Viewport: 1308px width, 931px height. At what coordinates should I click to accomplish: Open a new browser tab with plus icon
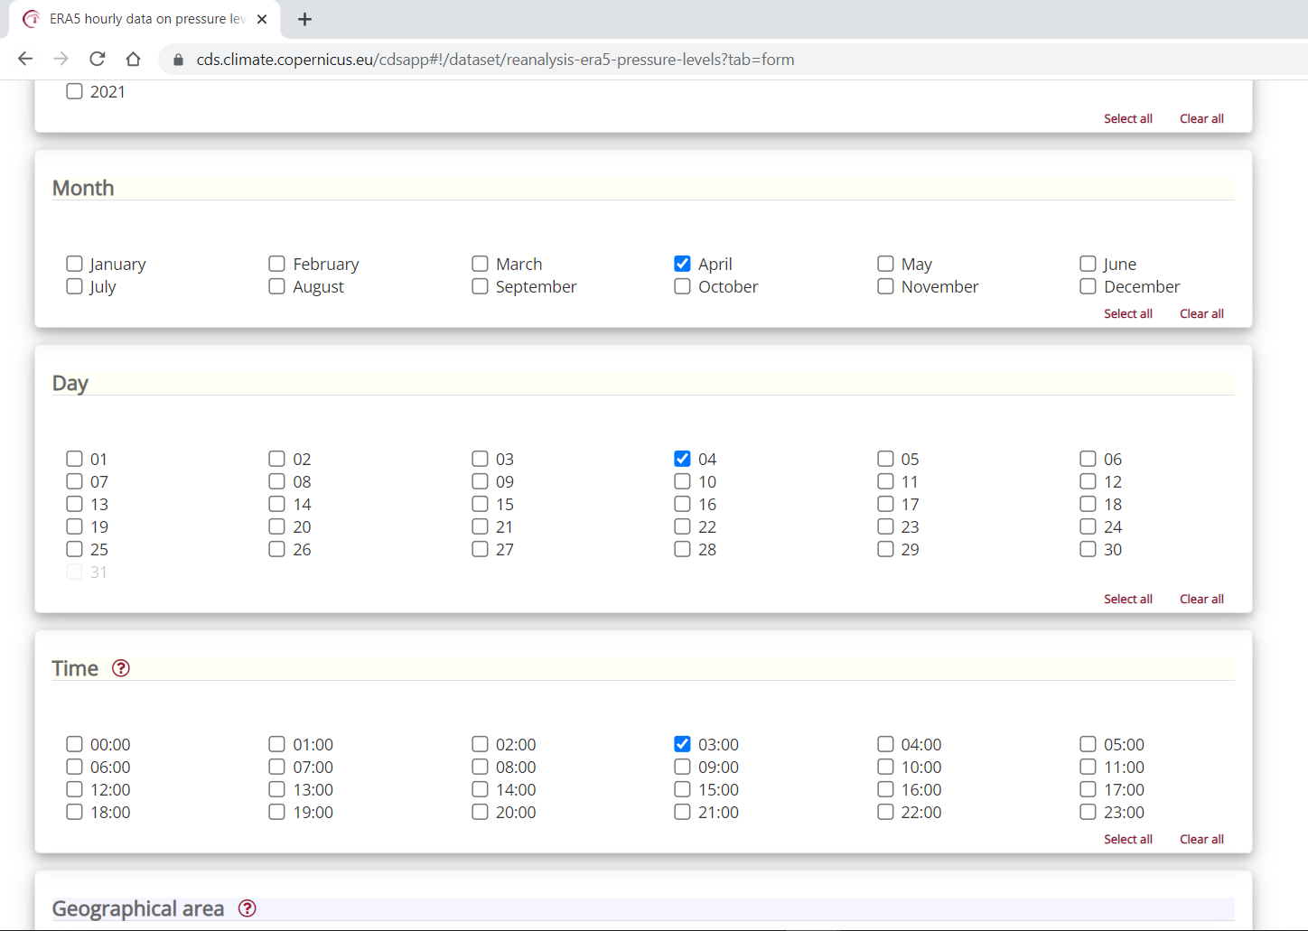coord(304,19)
